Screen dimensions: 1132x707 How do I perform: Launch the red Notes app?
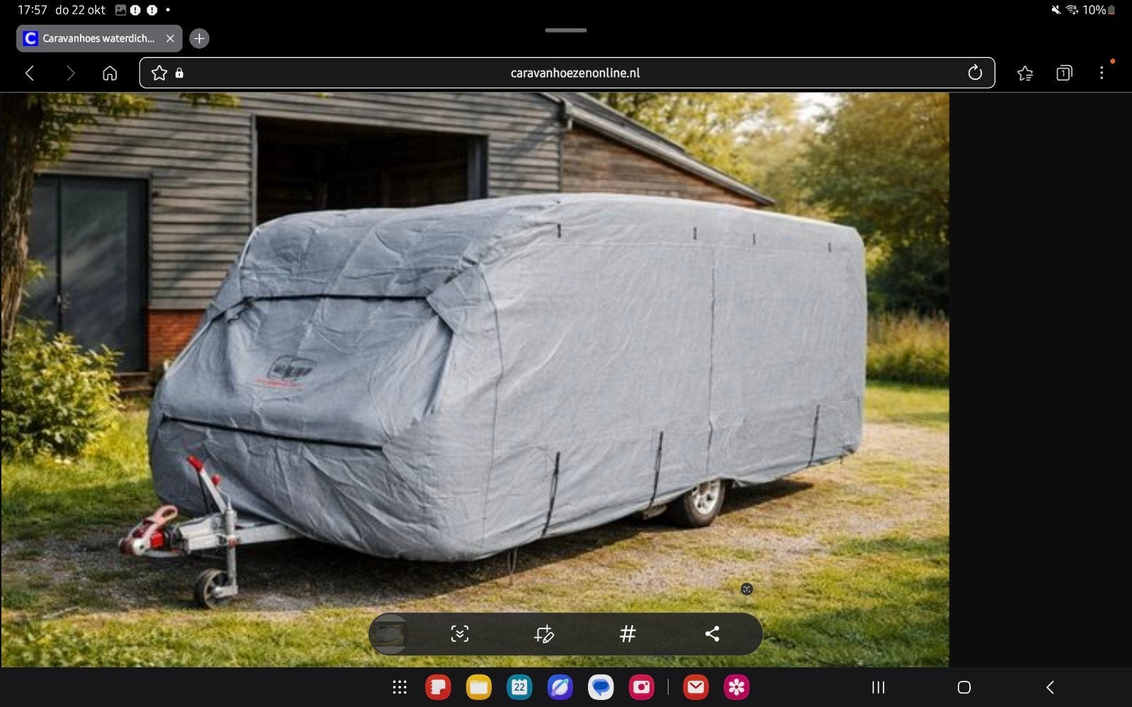tap(438, 687)
